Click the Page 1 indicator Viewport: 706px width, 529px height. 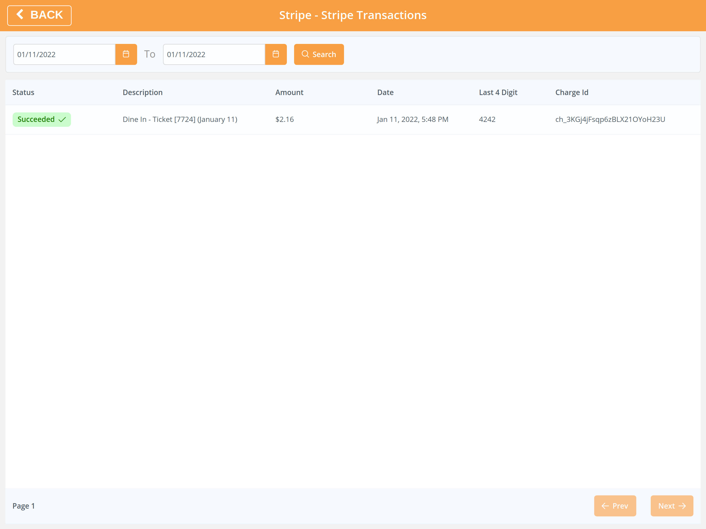24,506
